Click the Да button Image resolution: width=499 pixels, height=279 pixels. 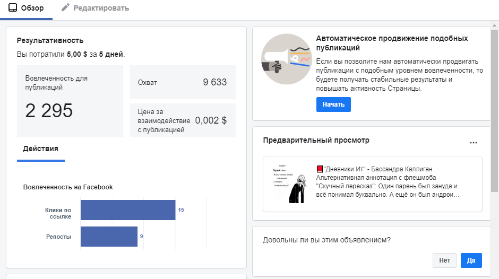tap(471, 260)
